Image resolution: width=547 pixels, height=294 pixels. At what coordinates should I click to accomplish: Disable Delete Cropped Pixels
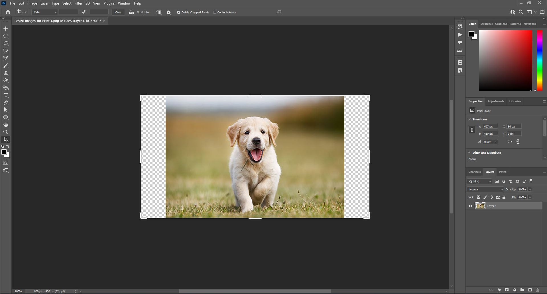point(178,12)
